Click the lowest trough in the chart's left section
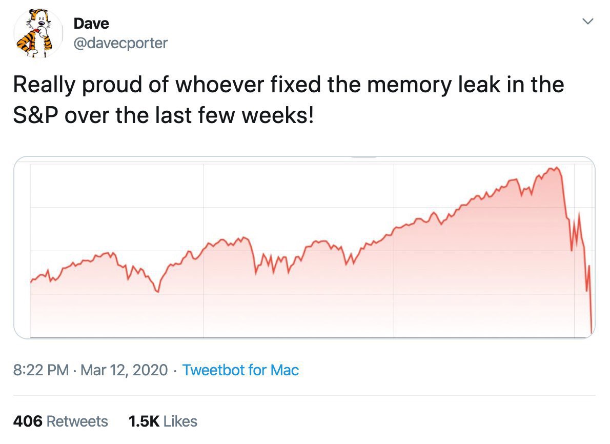The image size is (610, 444). pos(157,292)
